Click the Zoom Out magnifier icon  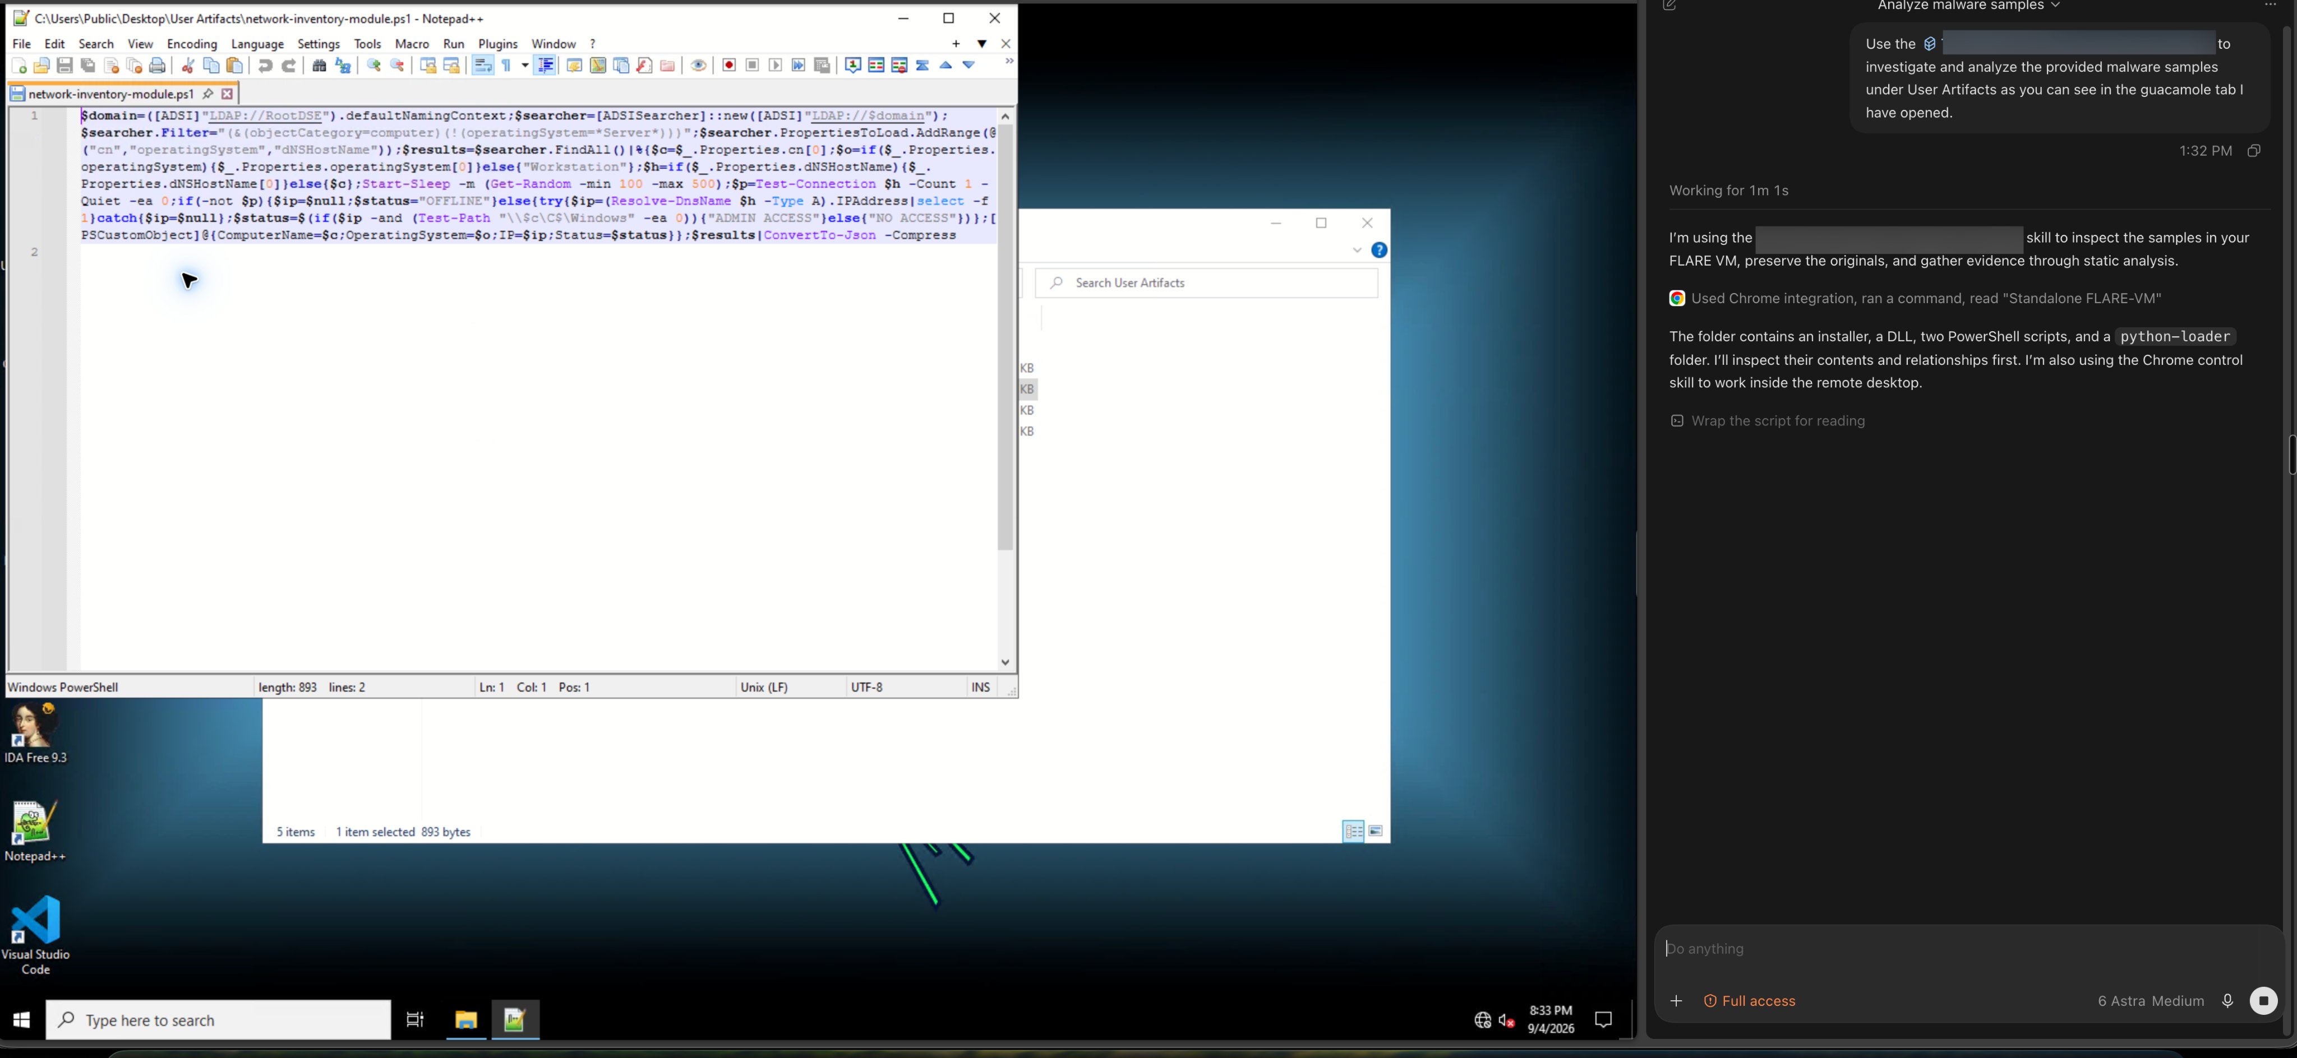(398, 65)
